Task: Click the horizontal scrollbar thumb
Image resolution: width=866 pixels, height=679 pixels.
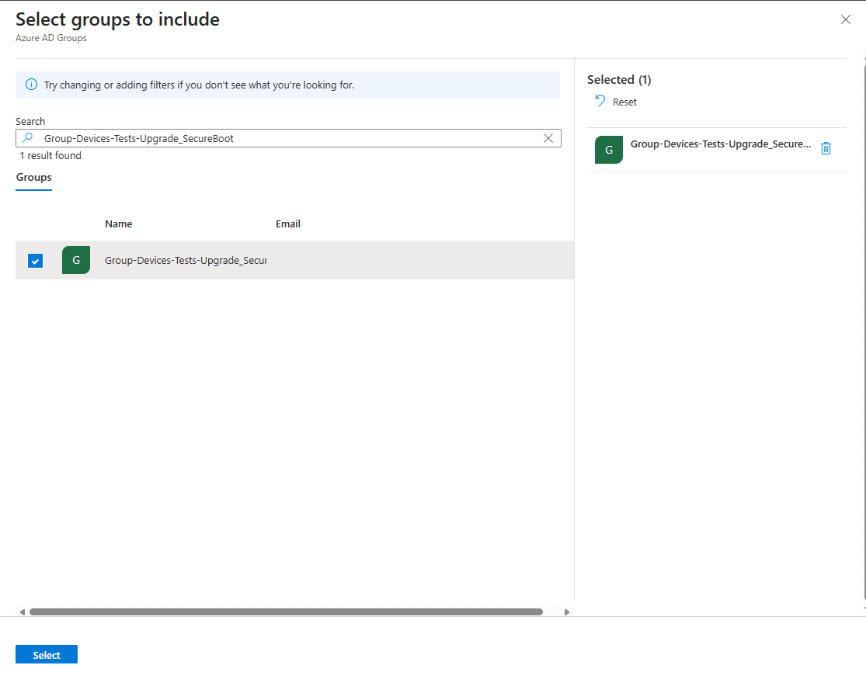Action: tap(286, 612)
